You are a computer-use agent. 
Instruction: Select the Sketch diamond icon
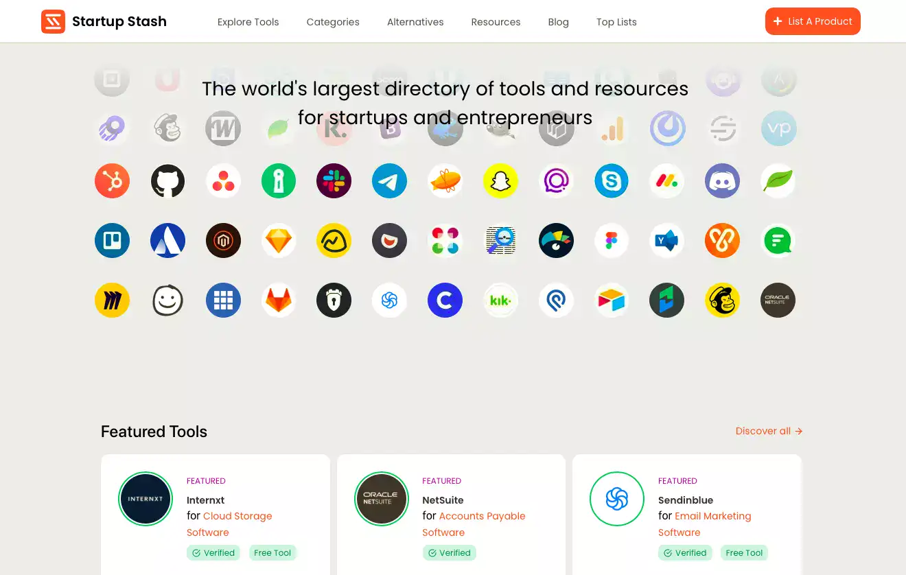pos(279,241)
